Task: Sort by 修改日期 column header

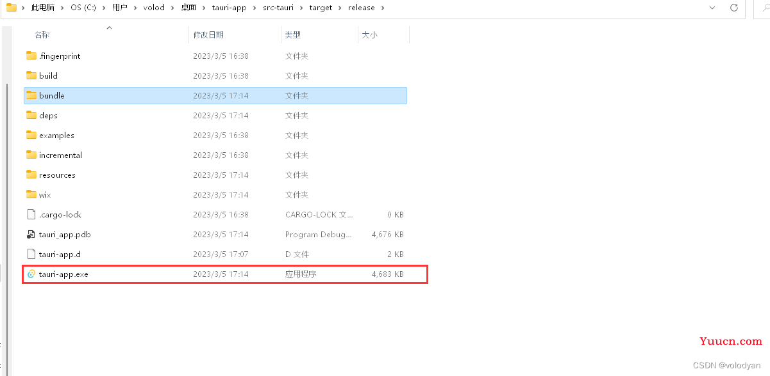Action: [208, 35]
